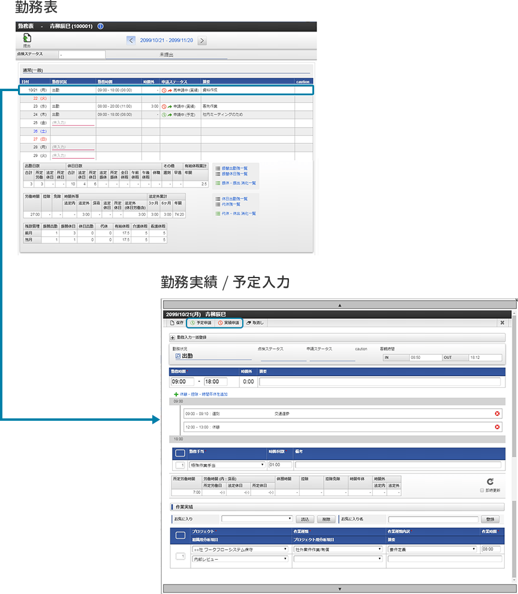The image size is (518, 594).
Task: Delete the 12:00 - 13:00 休憩 entry
Action: 497,427
